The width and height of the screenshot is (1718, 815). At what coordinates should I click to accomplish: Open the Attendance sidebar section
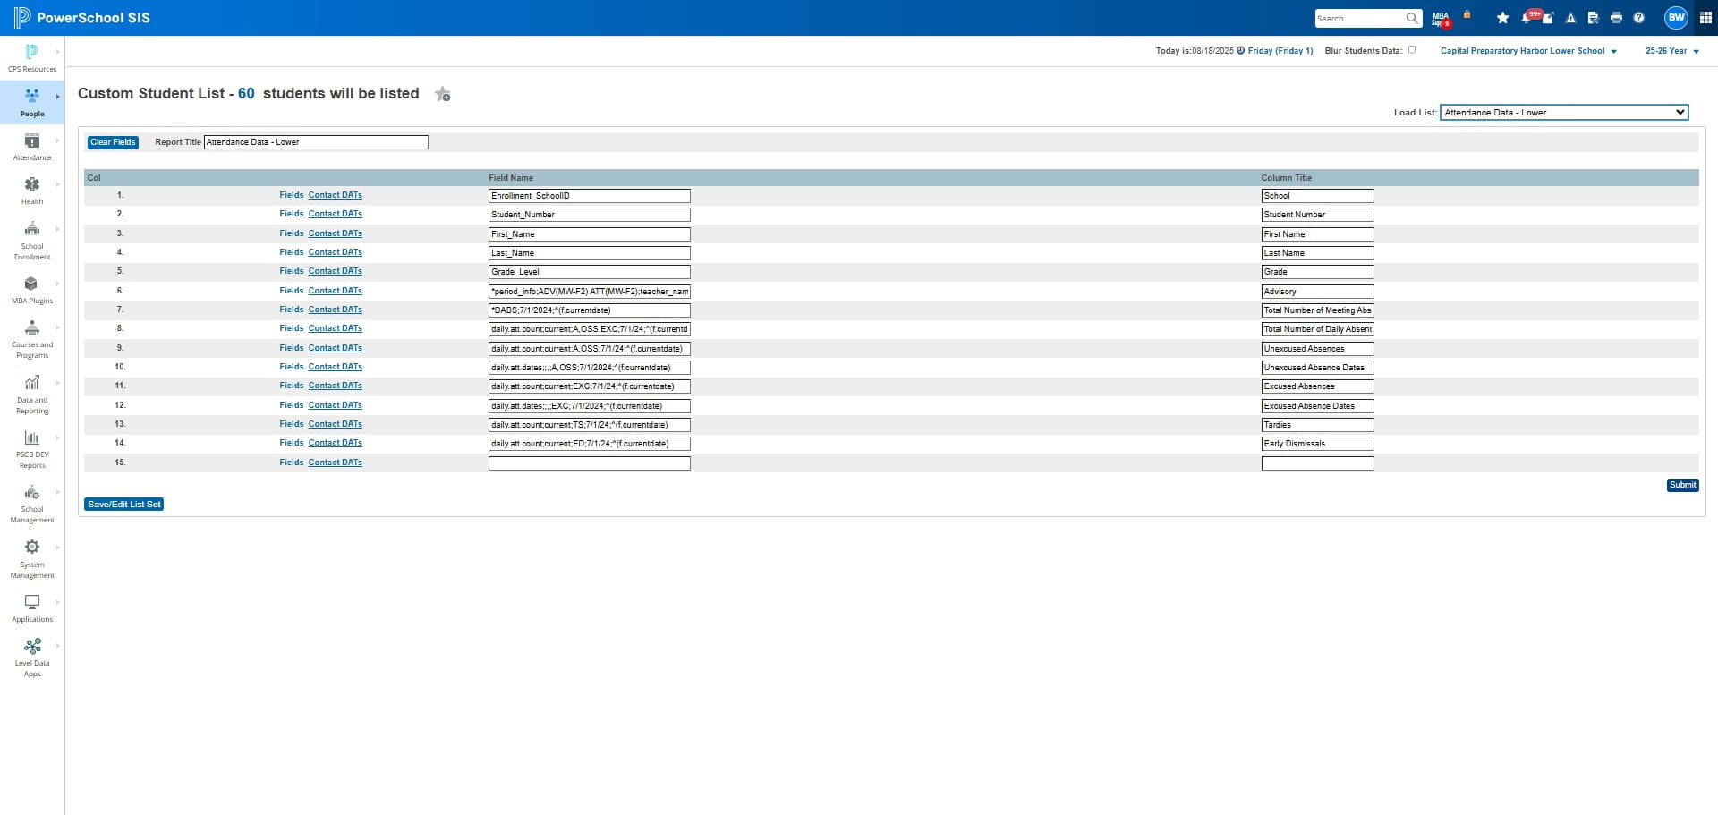tap(32, 147)
